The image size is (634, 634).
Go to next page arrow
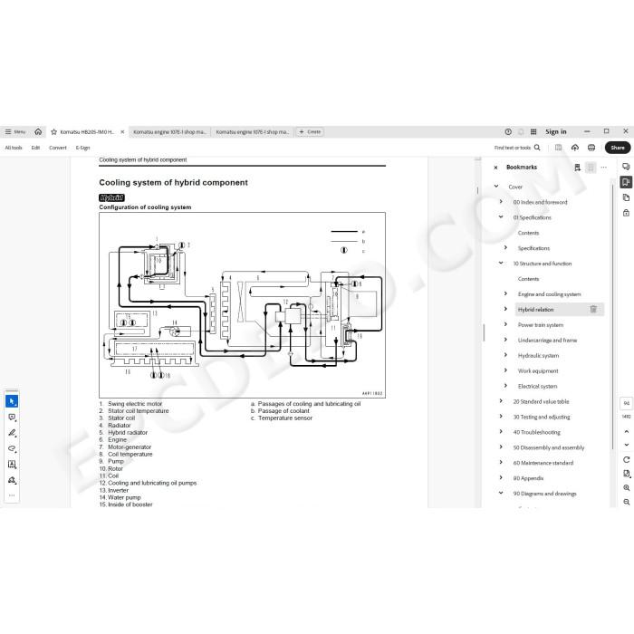pos(627,445)
